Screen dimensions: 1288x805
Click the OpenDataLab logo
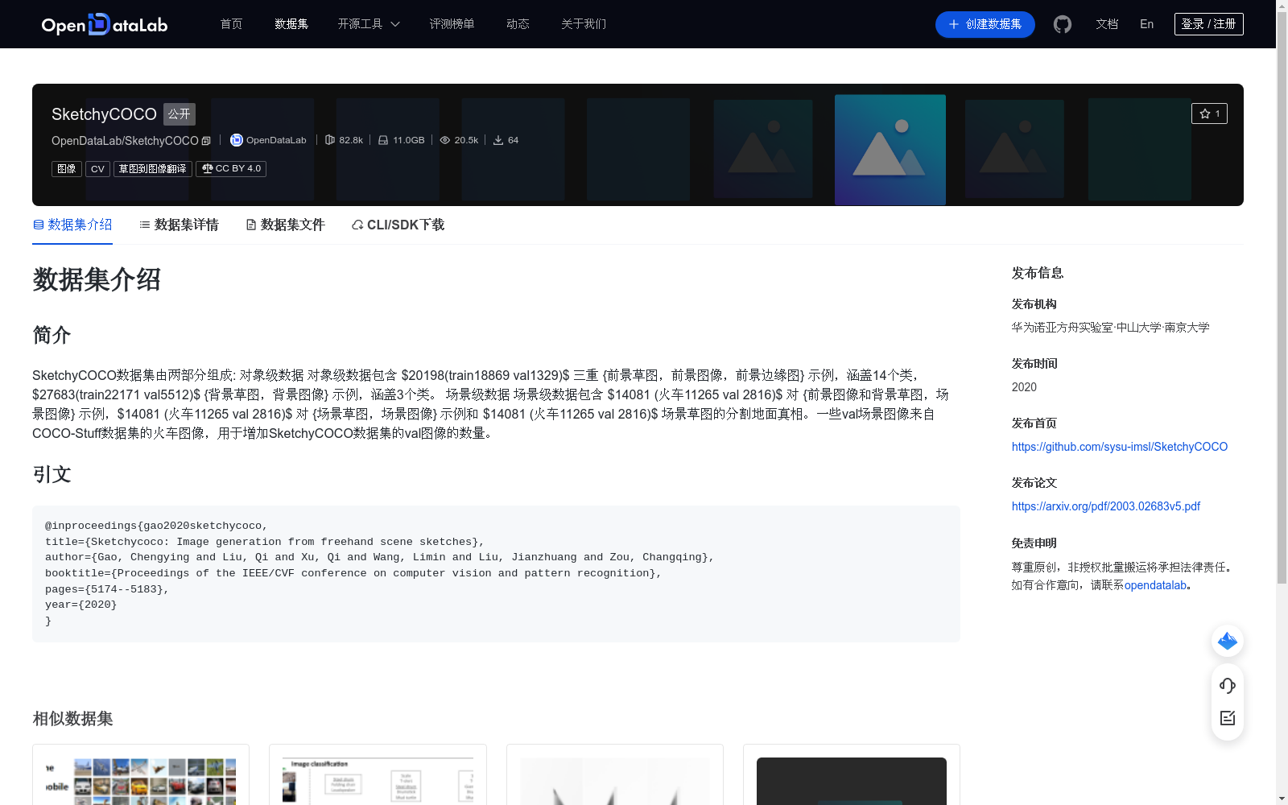pyautogui.click(x=105, y=24)
